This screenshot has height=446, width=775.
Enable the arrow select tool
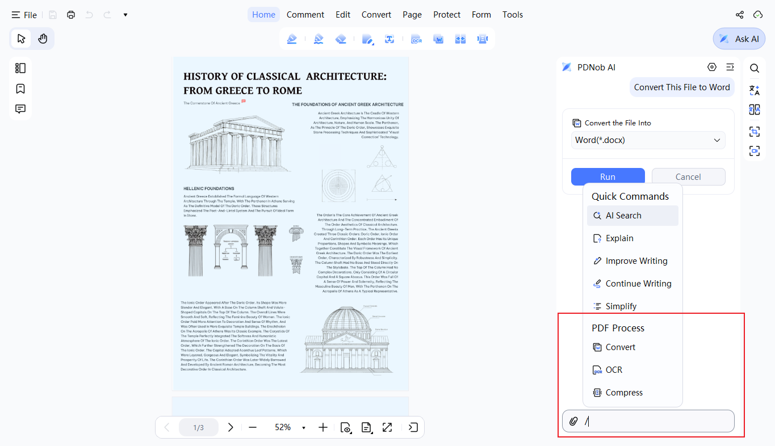click(x=21, y=39)
